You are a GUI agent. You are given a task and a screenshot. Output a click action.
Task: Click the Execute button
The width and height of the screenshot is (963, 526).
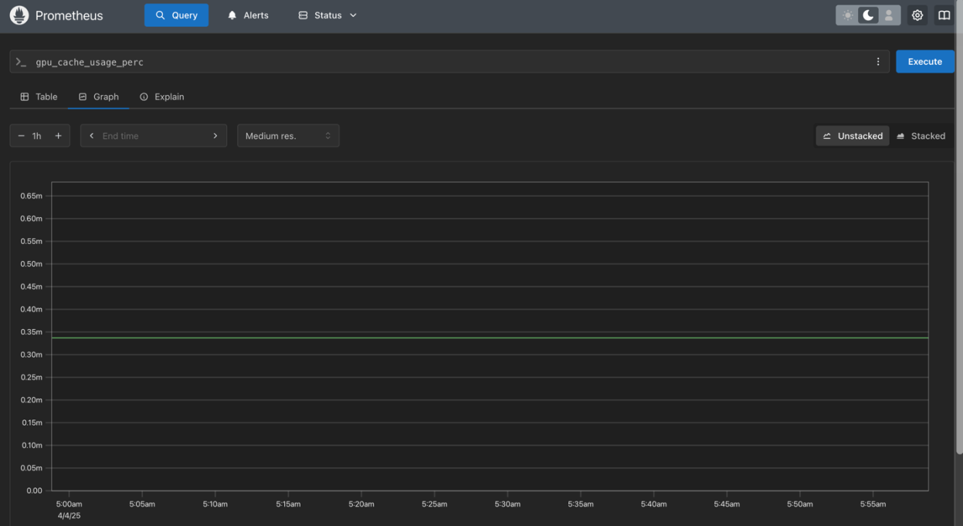coord(925,62)
